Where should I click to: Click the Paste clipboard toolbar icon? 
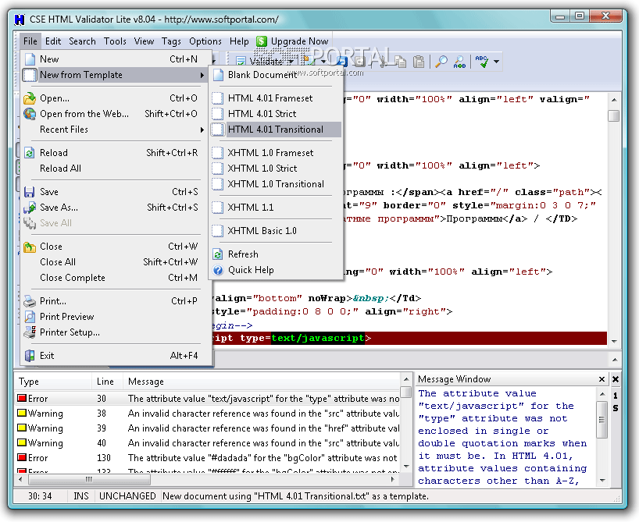point(419,62)
